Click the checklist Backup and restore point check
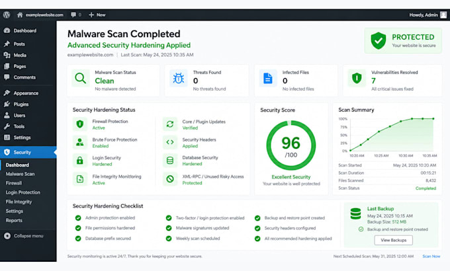 (257, 218)
